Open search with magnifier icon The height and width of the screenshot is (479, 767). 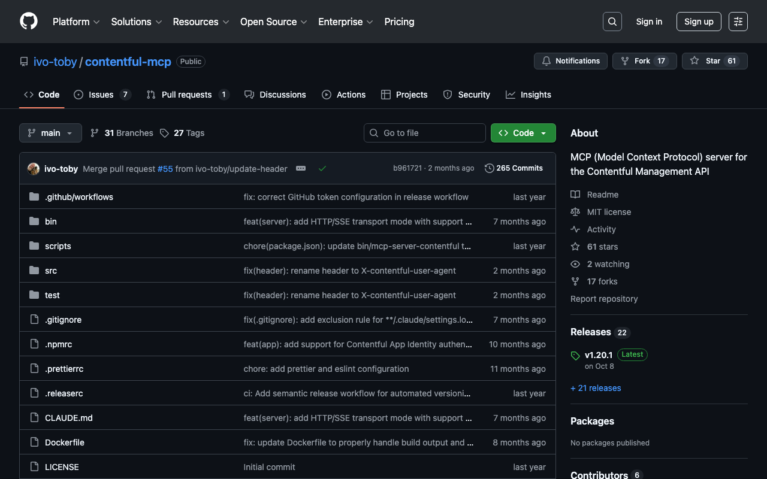(x=612, y=22)
